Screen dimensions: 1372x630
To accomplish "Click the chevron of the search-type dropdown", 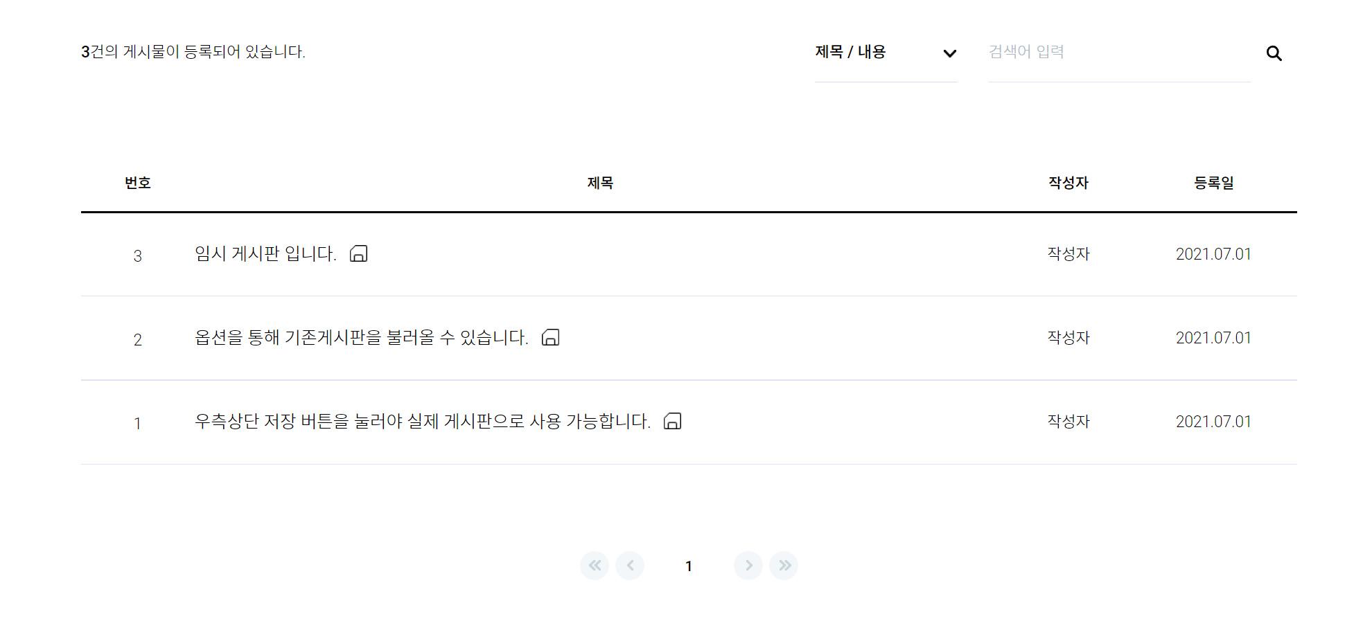I will tap(950, 53).
